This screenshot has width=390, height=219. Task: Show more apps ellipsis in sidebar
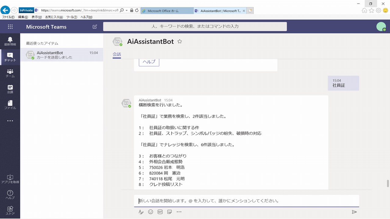coord(10,121)
